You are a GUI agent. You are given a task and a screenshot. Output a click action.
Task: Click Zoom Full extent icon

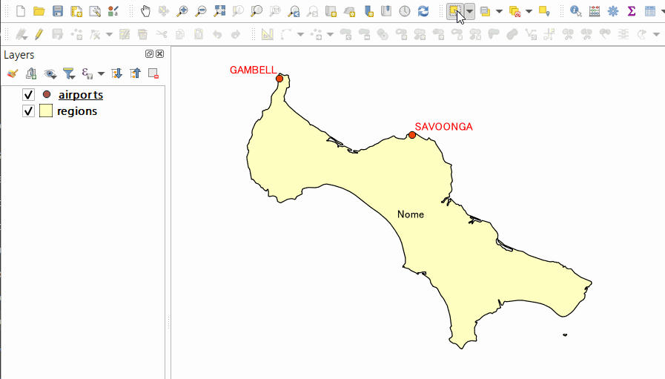click(x=219, y=11)
